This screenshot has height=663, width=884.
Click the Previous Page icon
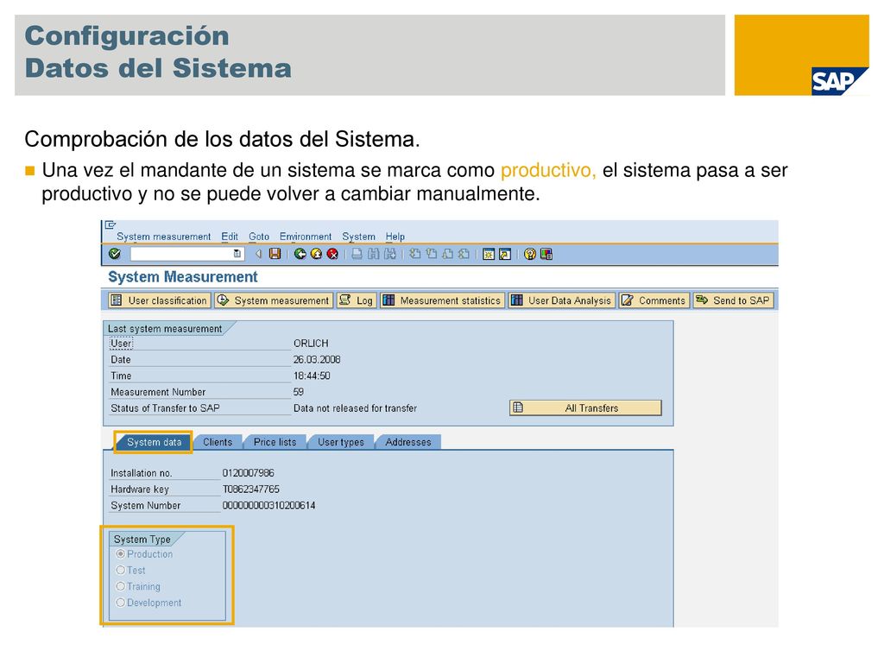[432, 255]
